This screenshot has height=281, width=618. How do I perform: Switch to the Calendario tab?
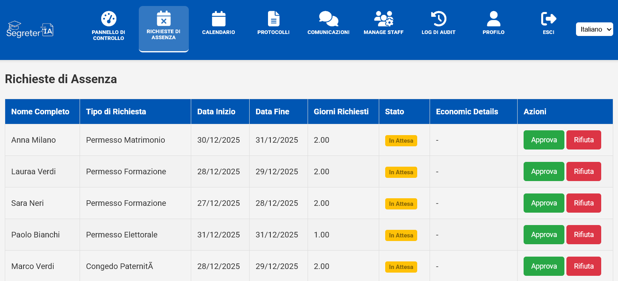click(218, 24)
